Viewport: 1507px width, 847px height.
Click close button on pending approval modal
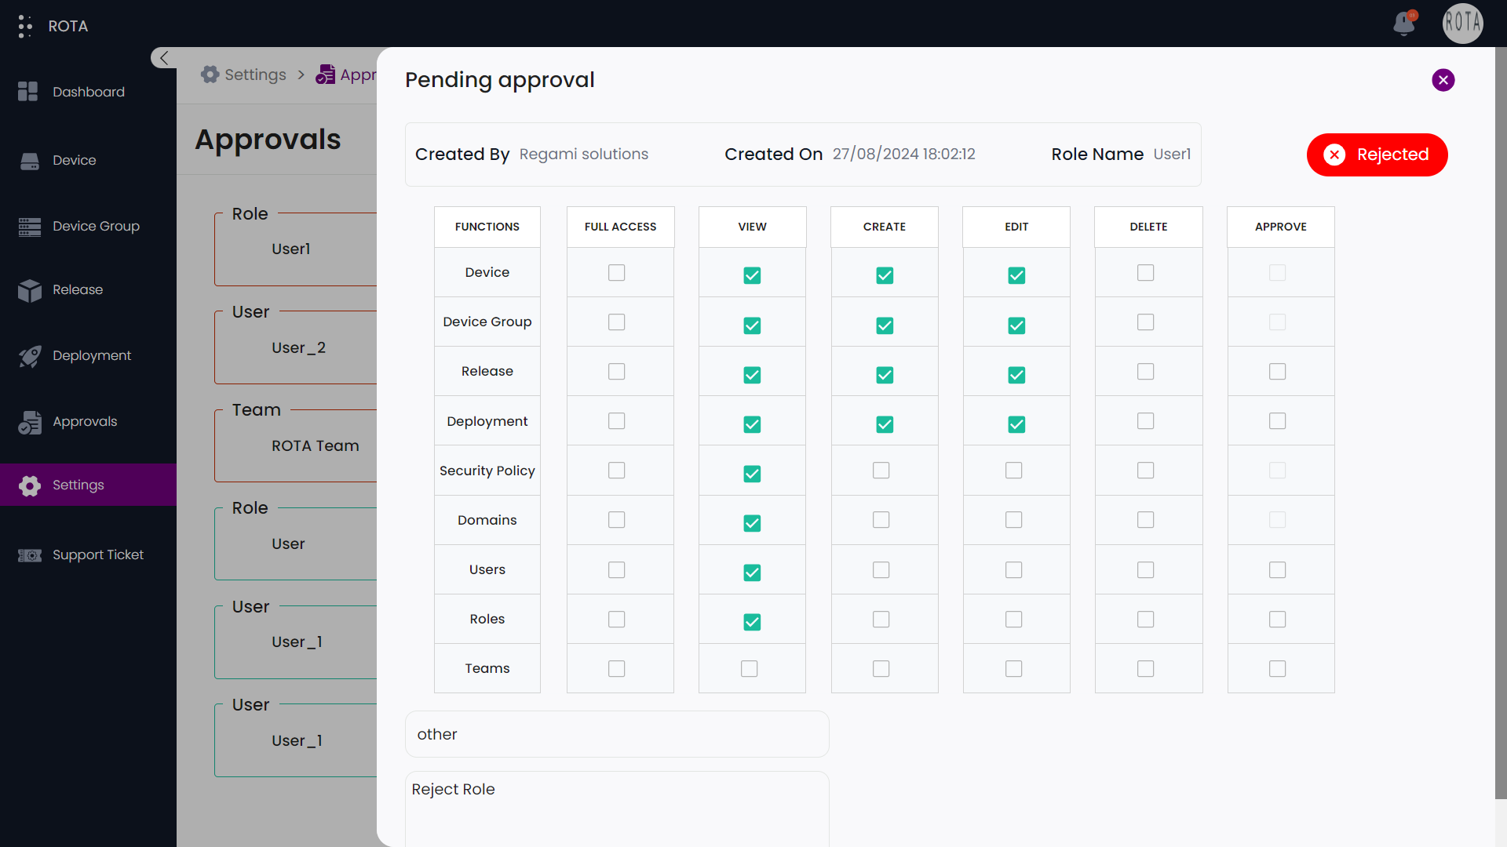(x=1444, y=80)
